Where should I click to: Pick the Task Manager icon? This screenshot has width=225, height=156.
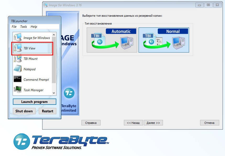18,89
